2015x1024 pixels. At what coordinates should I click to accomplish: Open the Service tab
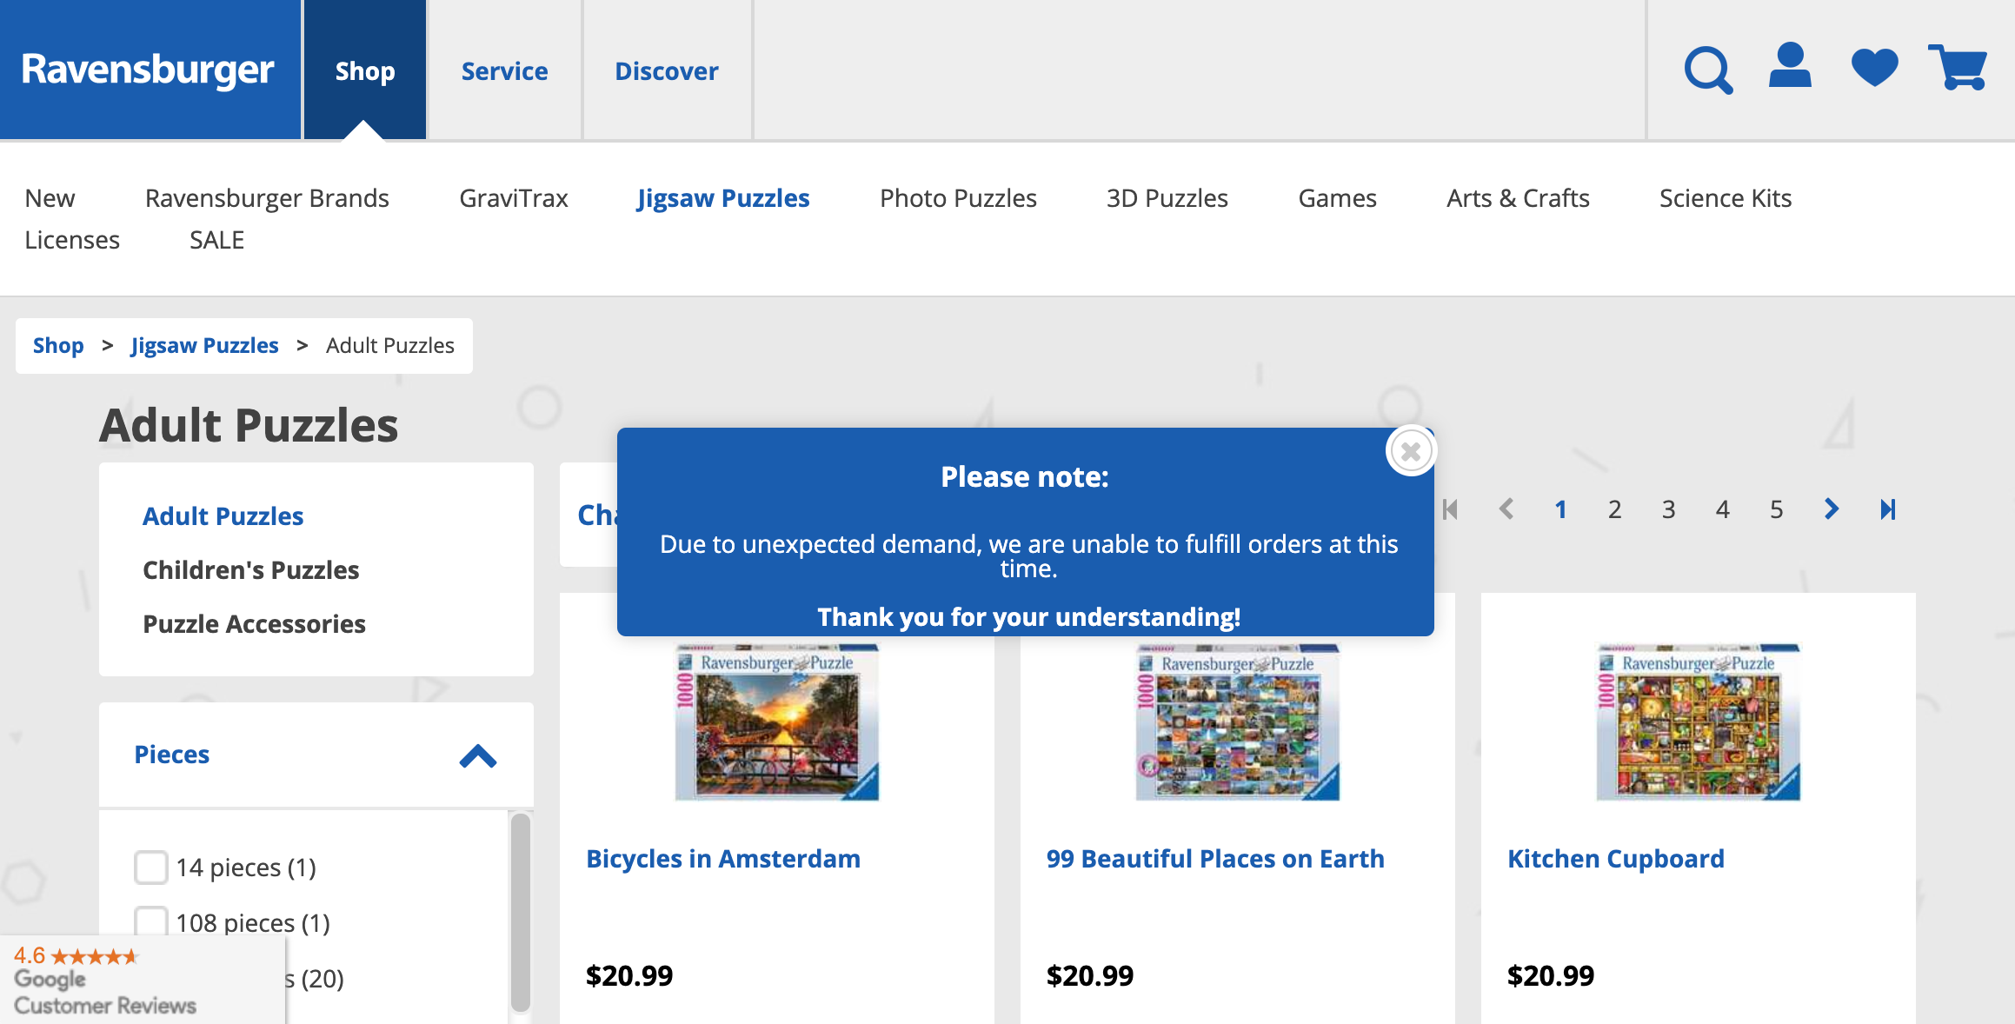click(504, 70)
